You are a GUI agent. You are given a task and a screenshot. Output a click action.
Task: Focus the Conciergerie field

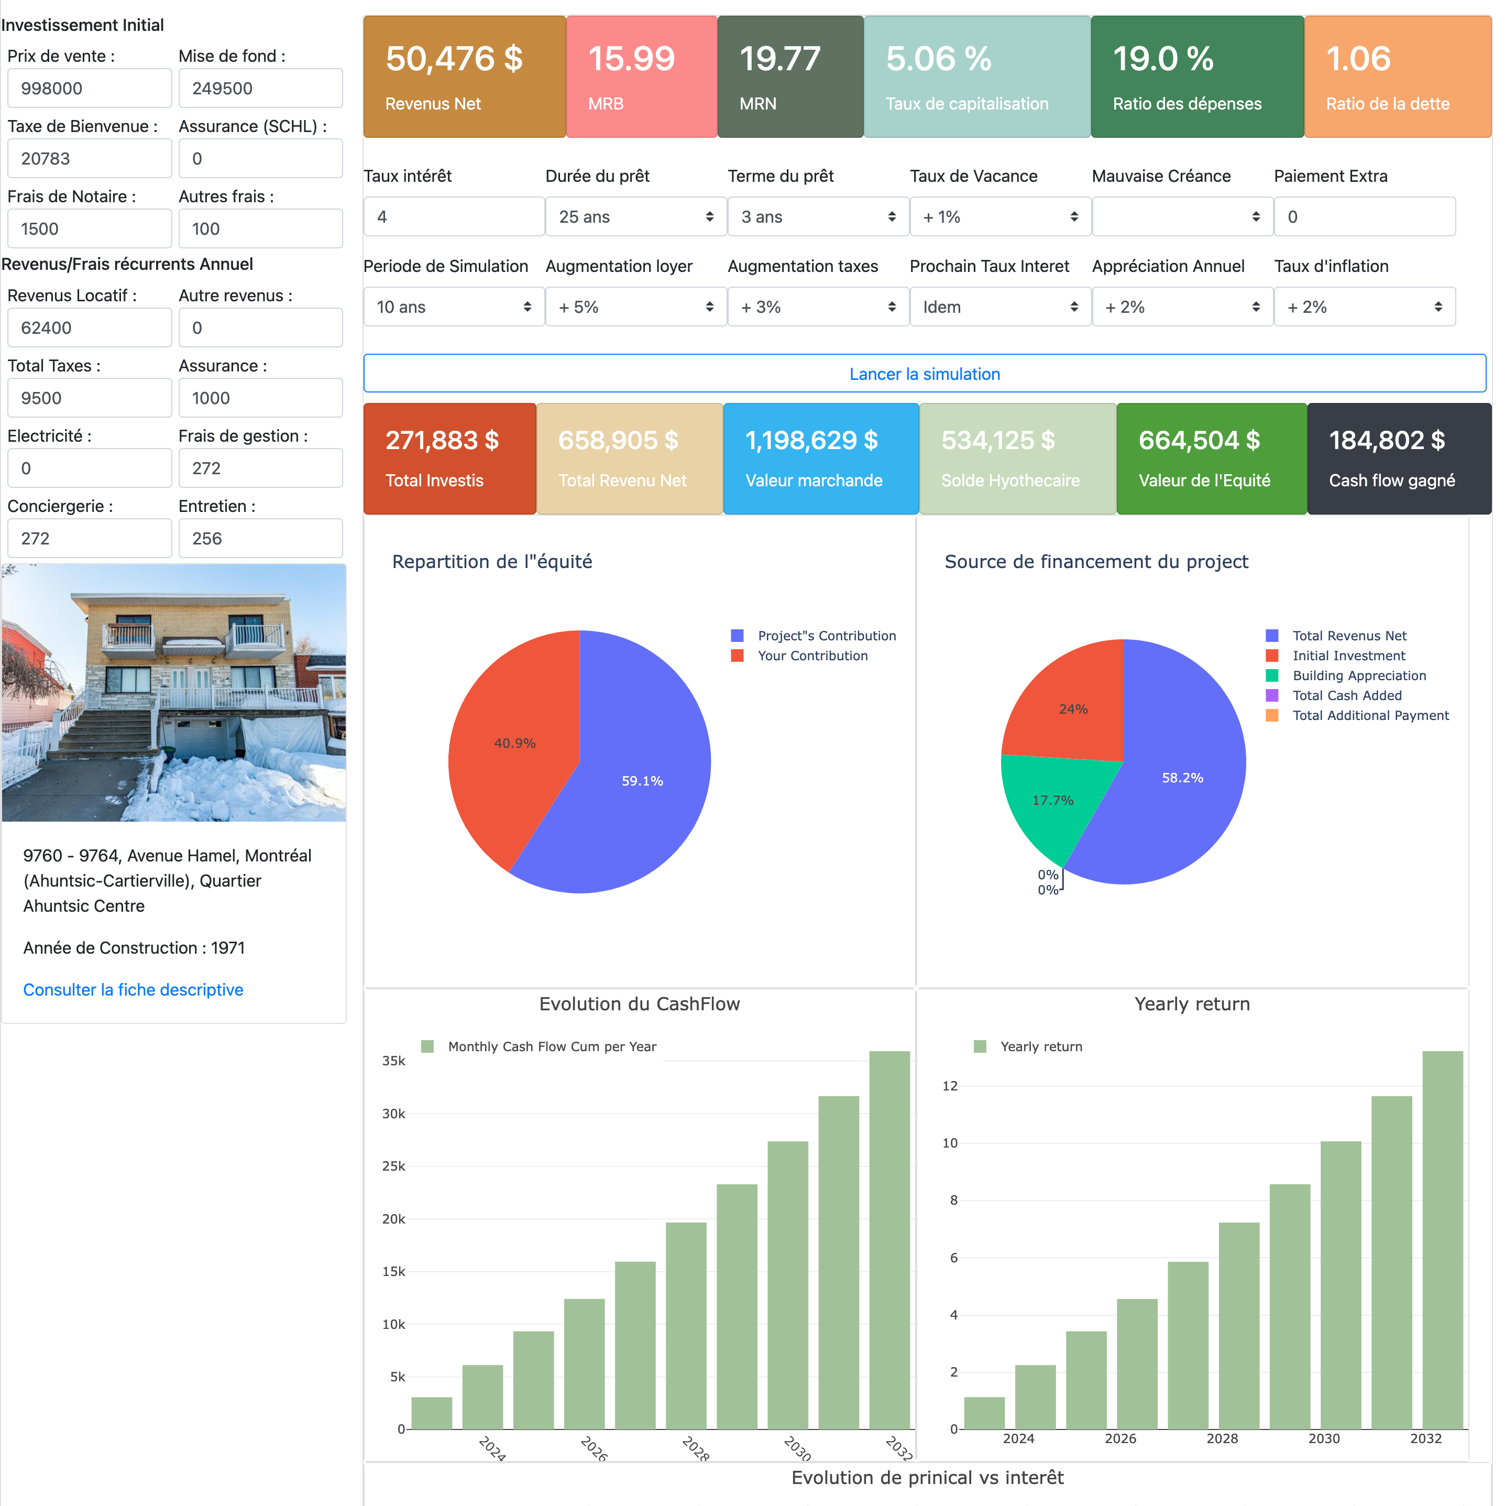pyautogui.click(x=90, y=538)
